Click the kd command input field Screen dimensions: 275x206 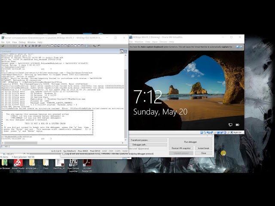tap(68, 146)
